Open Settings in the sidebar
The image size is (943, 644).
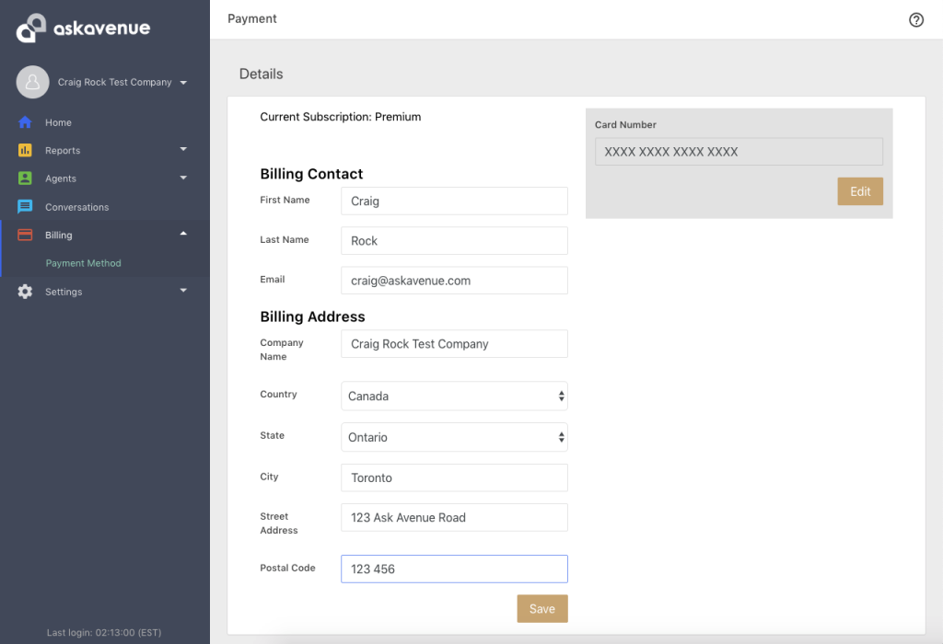tap(64, 292)
